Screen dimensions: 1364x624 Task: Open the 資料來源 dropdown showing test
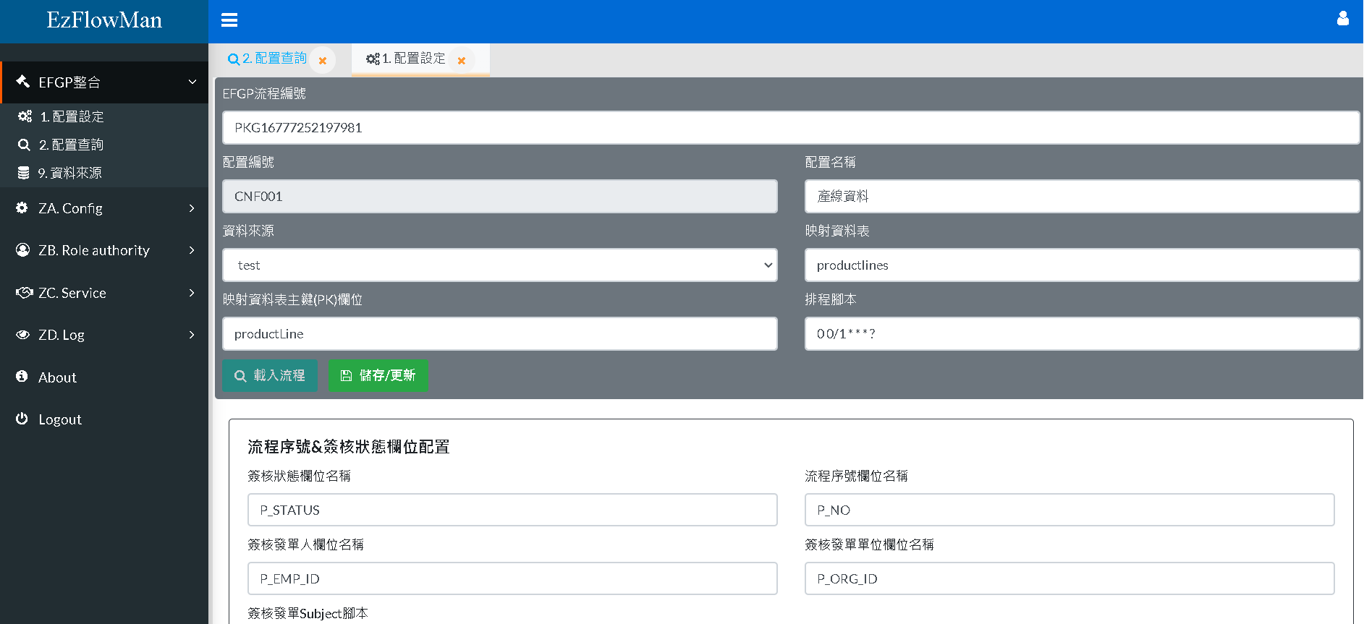pos(500,265)
